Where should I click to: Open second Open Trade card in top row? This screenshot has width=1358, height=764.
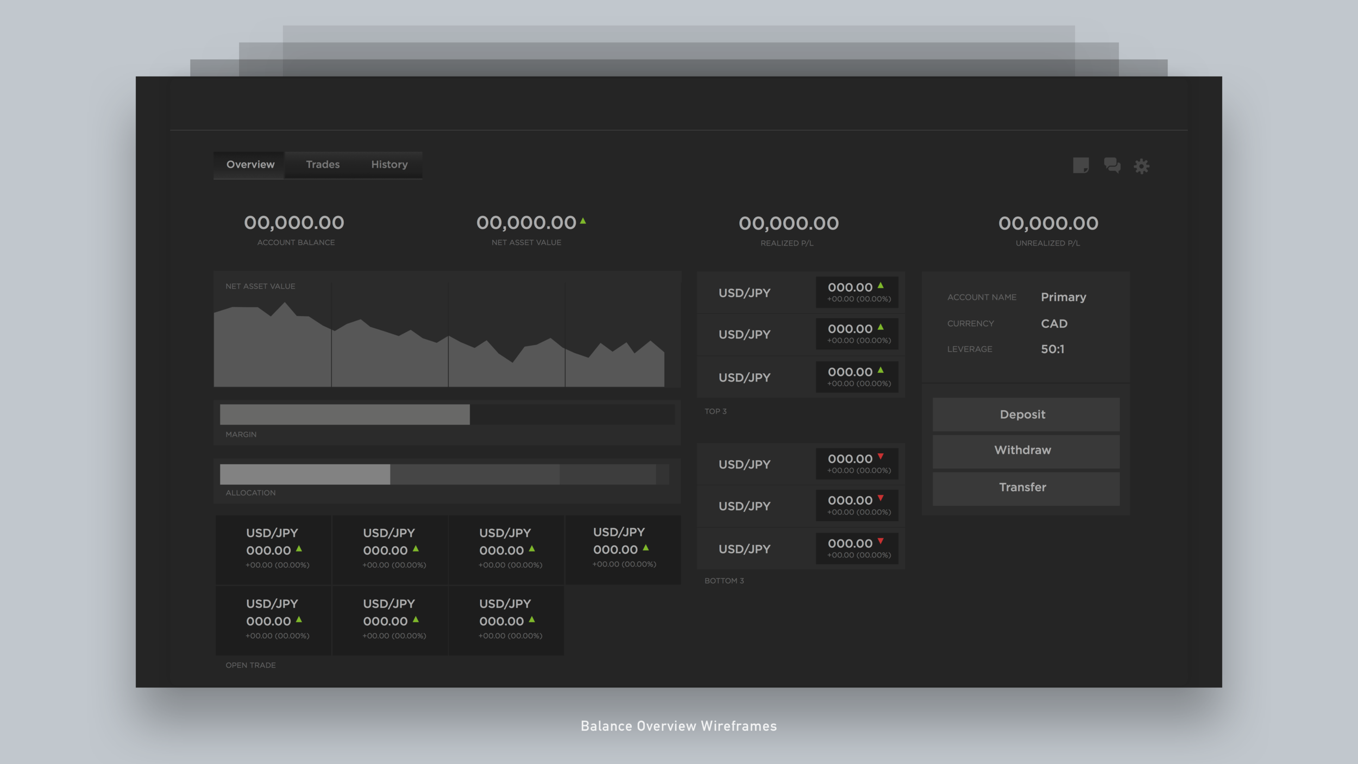click(390, 550)
